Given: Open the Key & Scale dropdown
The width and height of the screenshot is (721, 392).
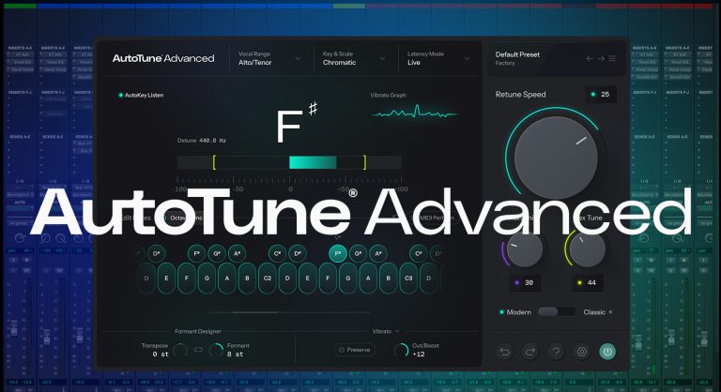Looking at the screenshot, I should point(354,58).
